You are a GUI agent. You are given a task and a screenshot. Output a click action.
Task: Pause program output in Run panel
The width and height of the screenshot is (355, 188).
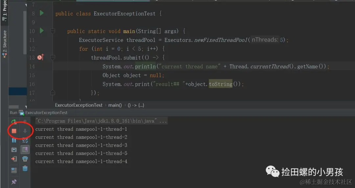click(x=14, y=140)
